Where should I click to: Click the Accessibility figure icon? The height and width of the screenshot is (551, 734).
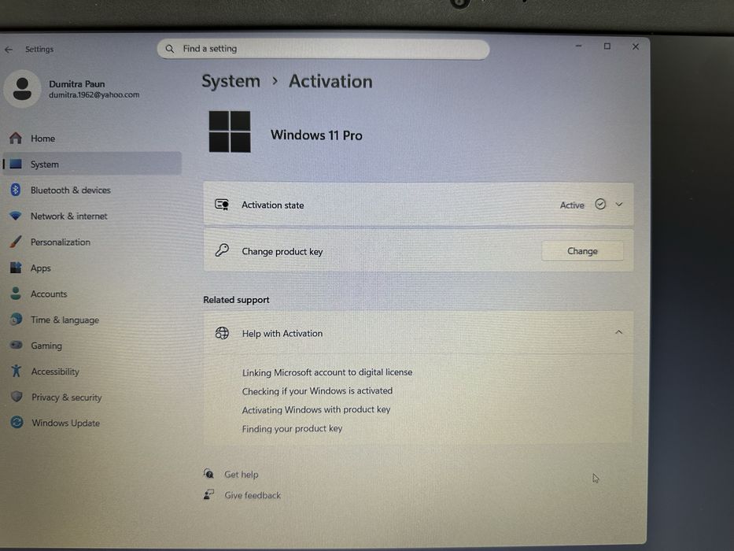[x=17, y=371]
